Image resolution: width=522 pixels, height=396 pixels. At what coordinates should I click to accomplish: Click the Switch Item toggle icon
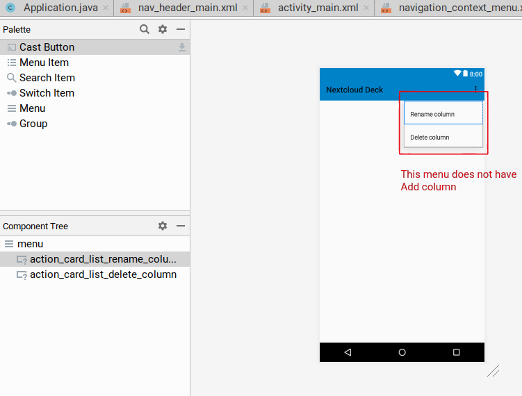(x=12, y=93)
